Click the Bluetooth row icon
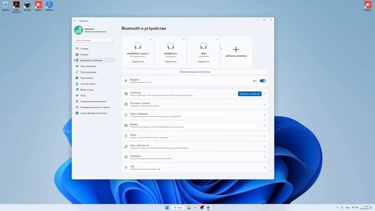The image size is (375, 211). point(126,81)
